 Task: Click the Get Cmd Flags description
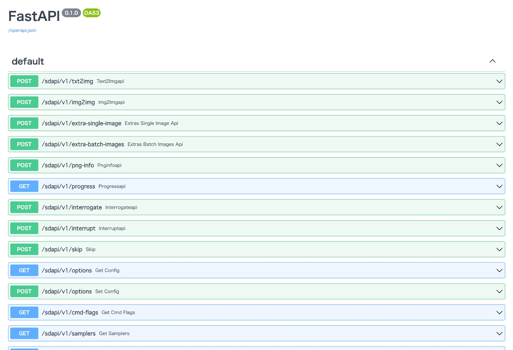(x=118, y=313)
